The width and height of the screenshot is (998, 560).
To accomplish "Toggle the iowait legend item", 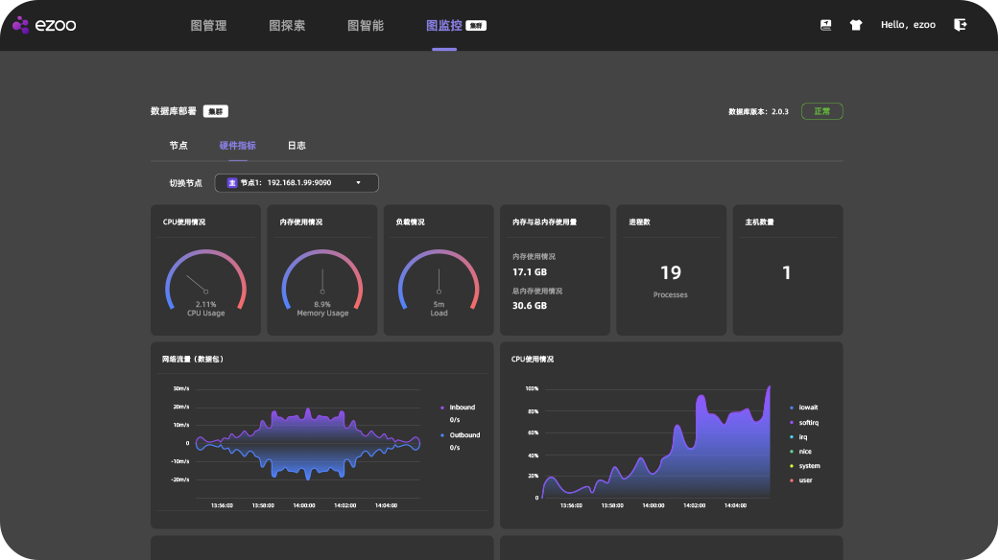I will pos(807,408).
